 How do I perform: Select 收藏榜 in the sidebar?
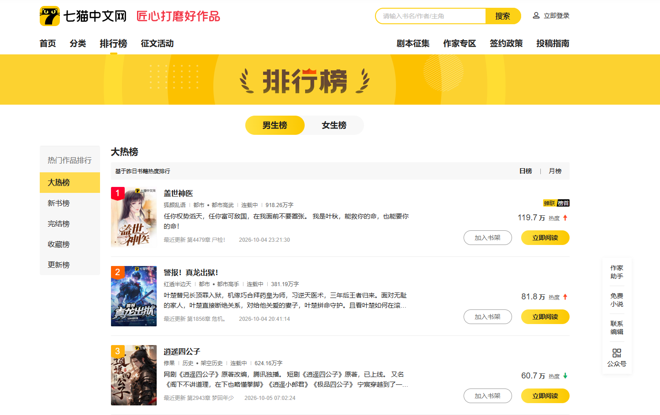pos(70,244)
